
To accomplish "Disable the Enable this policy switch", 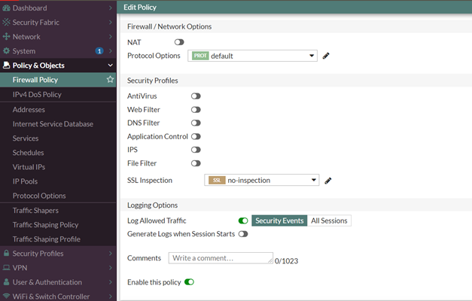I will pyautogui.click(x=189, y=282).
